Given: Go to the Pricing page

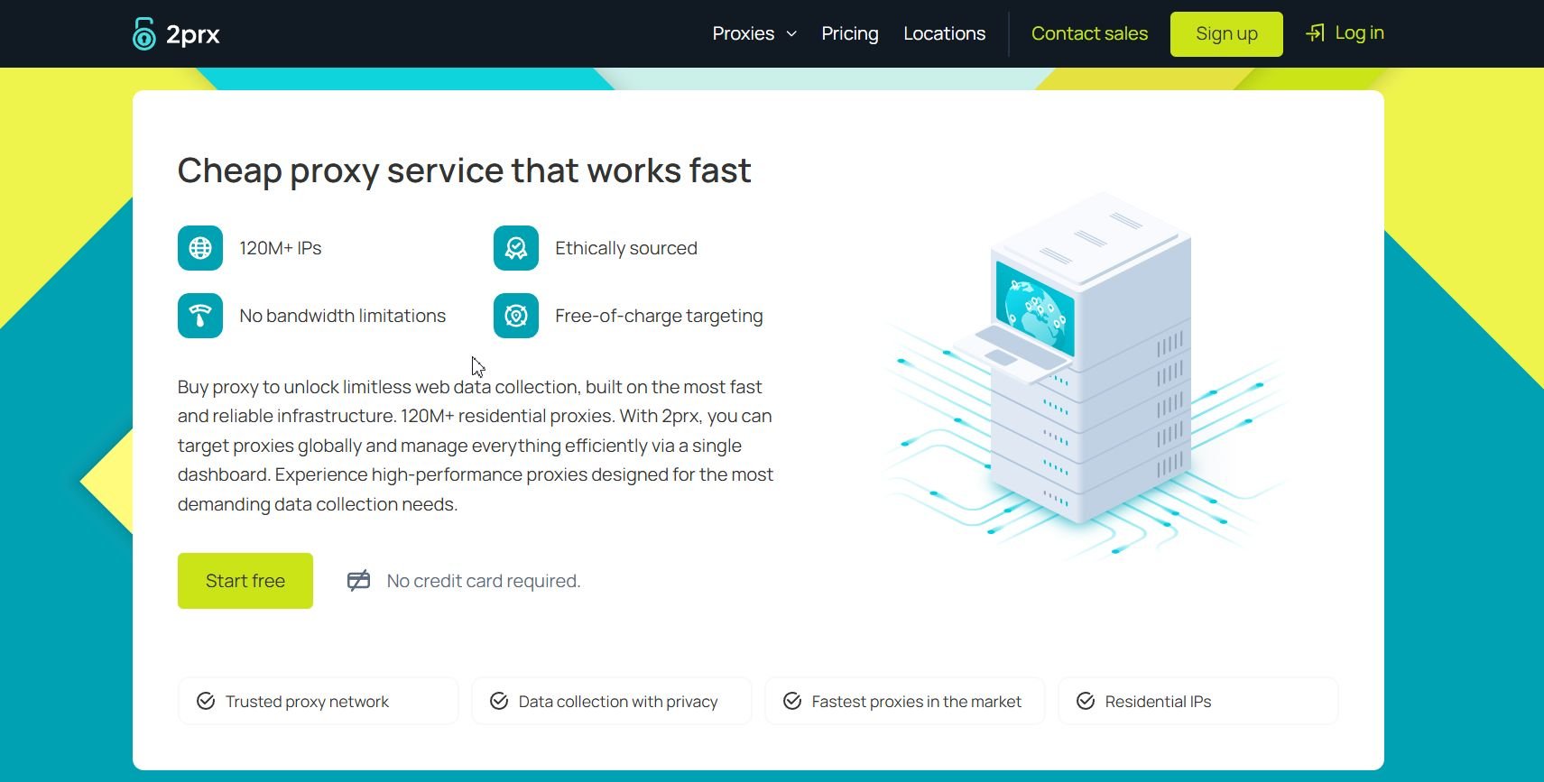Looking at the screenshot, I should (x=850, y=33).
